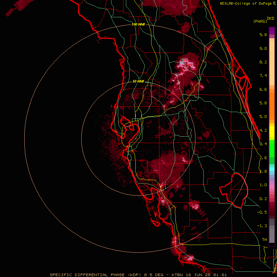Select the 0.2 scale value

pos(263,199)
